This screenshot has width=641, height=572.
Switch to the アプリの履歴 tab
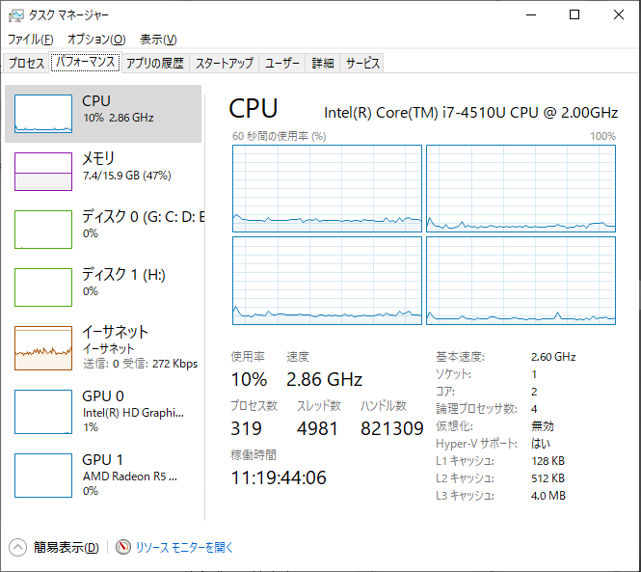155,63
